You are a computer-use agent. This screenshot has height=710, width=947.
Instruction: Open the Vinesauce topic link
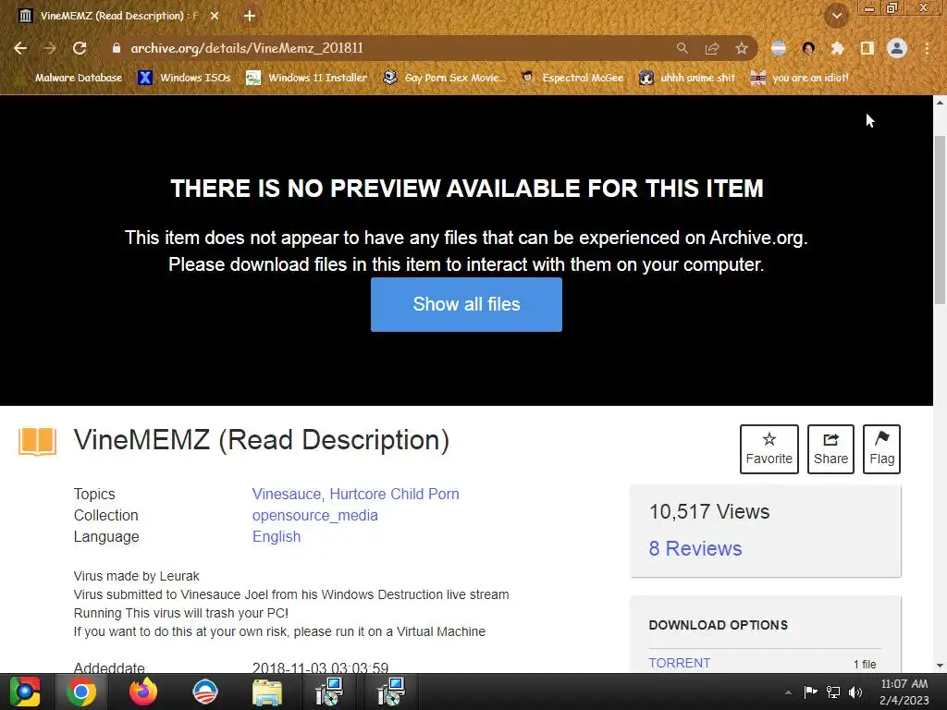[x=287, y=494]
